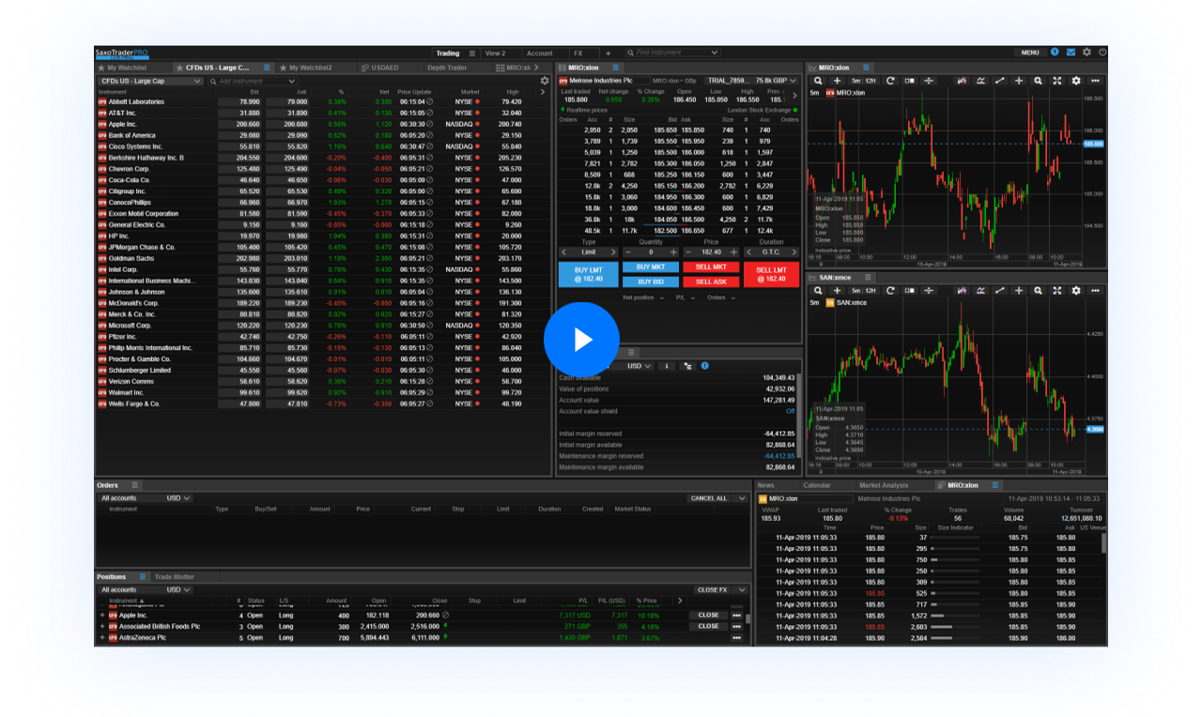Click the MENU button in top bar
1202x717 pixels.
click(1030, 53)
